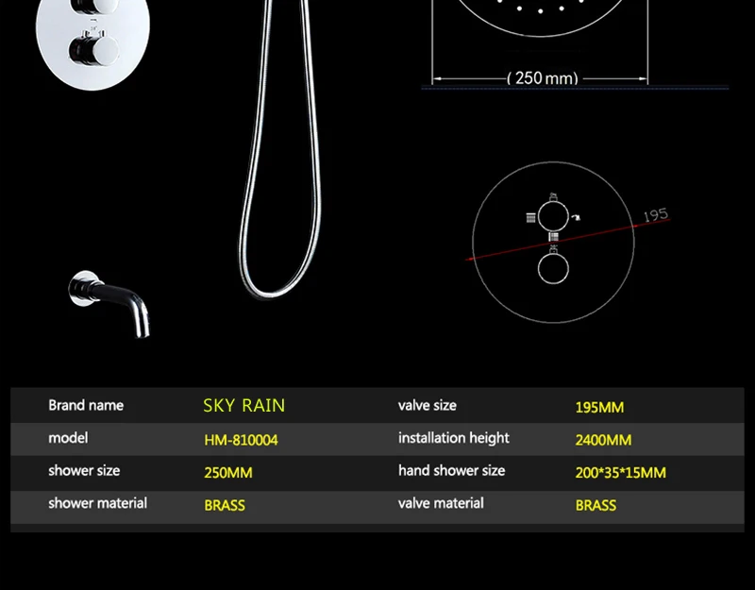Select the "250MM" shower size value

(228, 473)
